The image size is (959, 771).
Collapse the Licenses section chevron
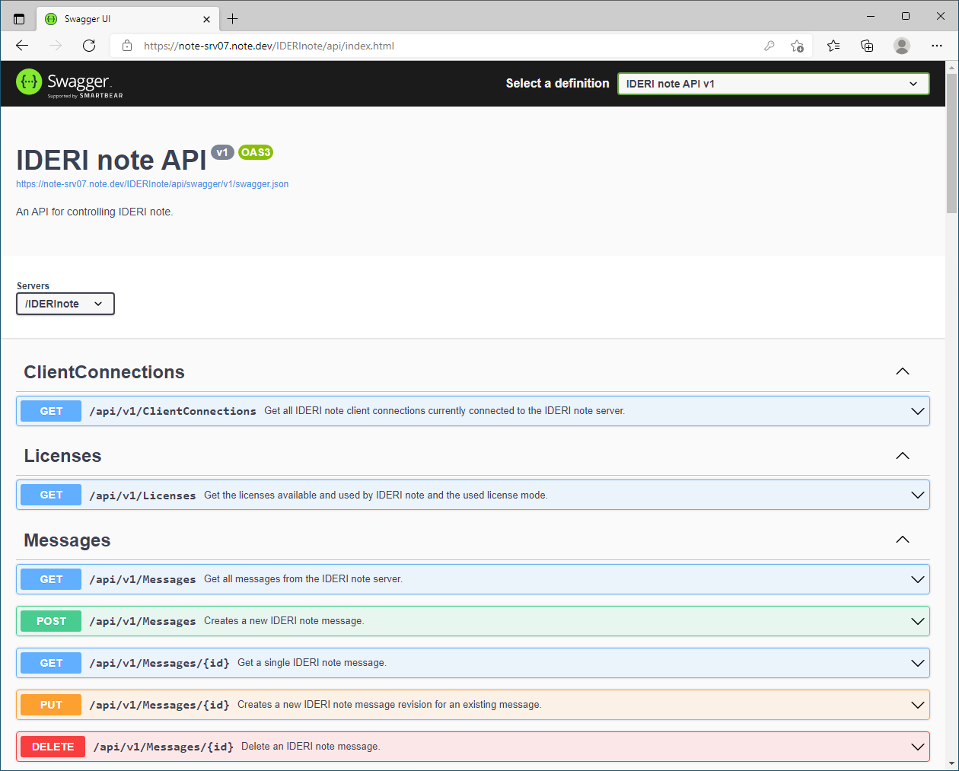(903, 456)
